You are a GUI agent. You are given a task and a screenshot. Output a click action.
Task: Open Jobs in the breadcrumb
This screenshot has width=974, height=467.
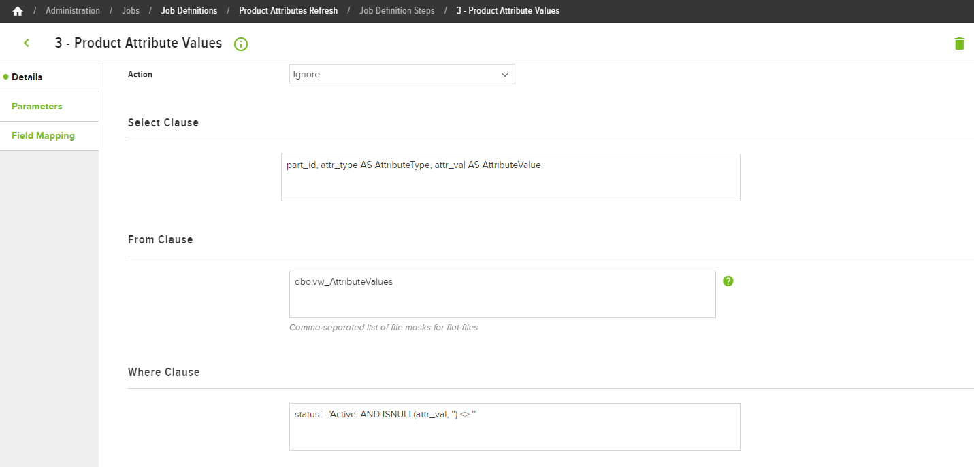pos(131,11)
